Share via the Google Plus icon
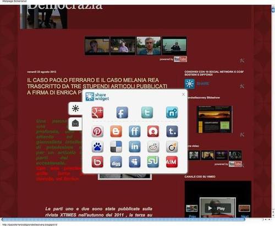Image resolution: width=275 pixels, height=226 pixels. point(97,112)
